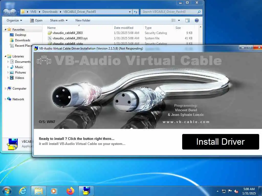The height and width of the screenshot is (196, 262).
Task: Select Computer in the navigation pane
Action: [19, 89]
